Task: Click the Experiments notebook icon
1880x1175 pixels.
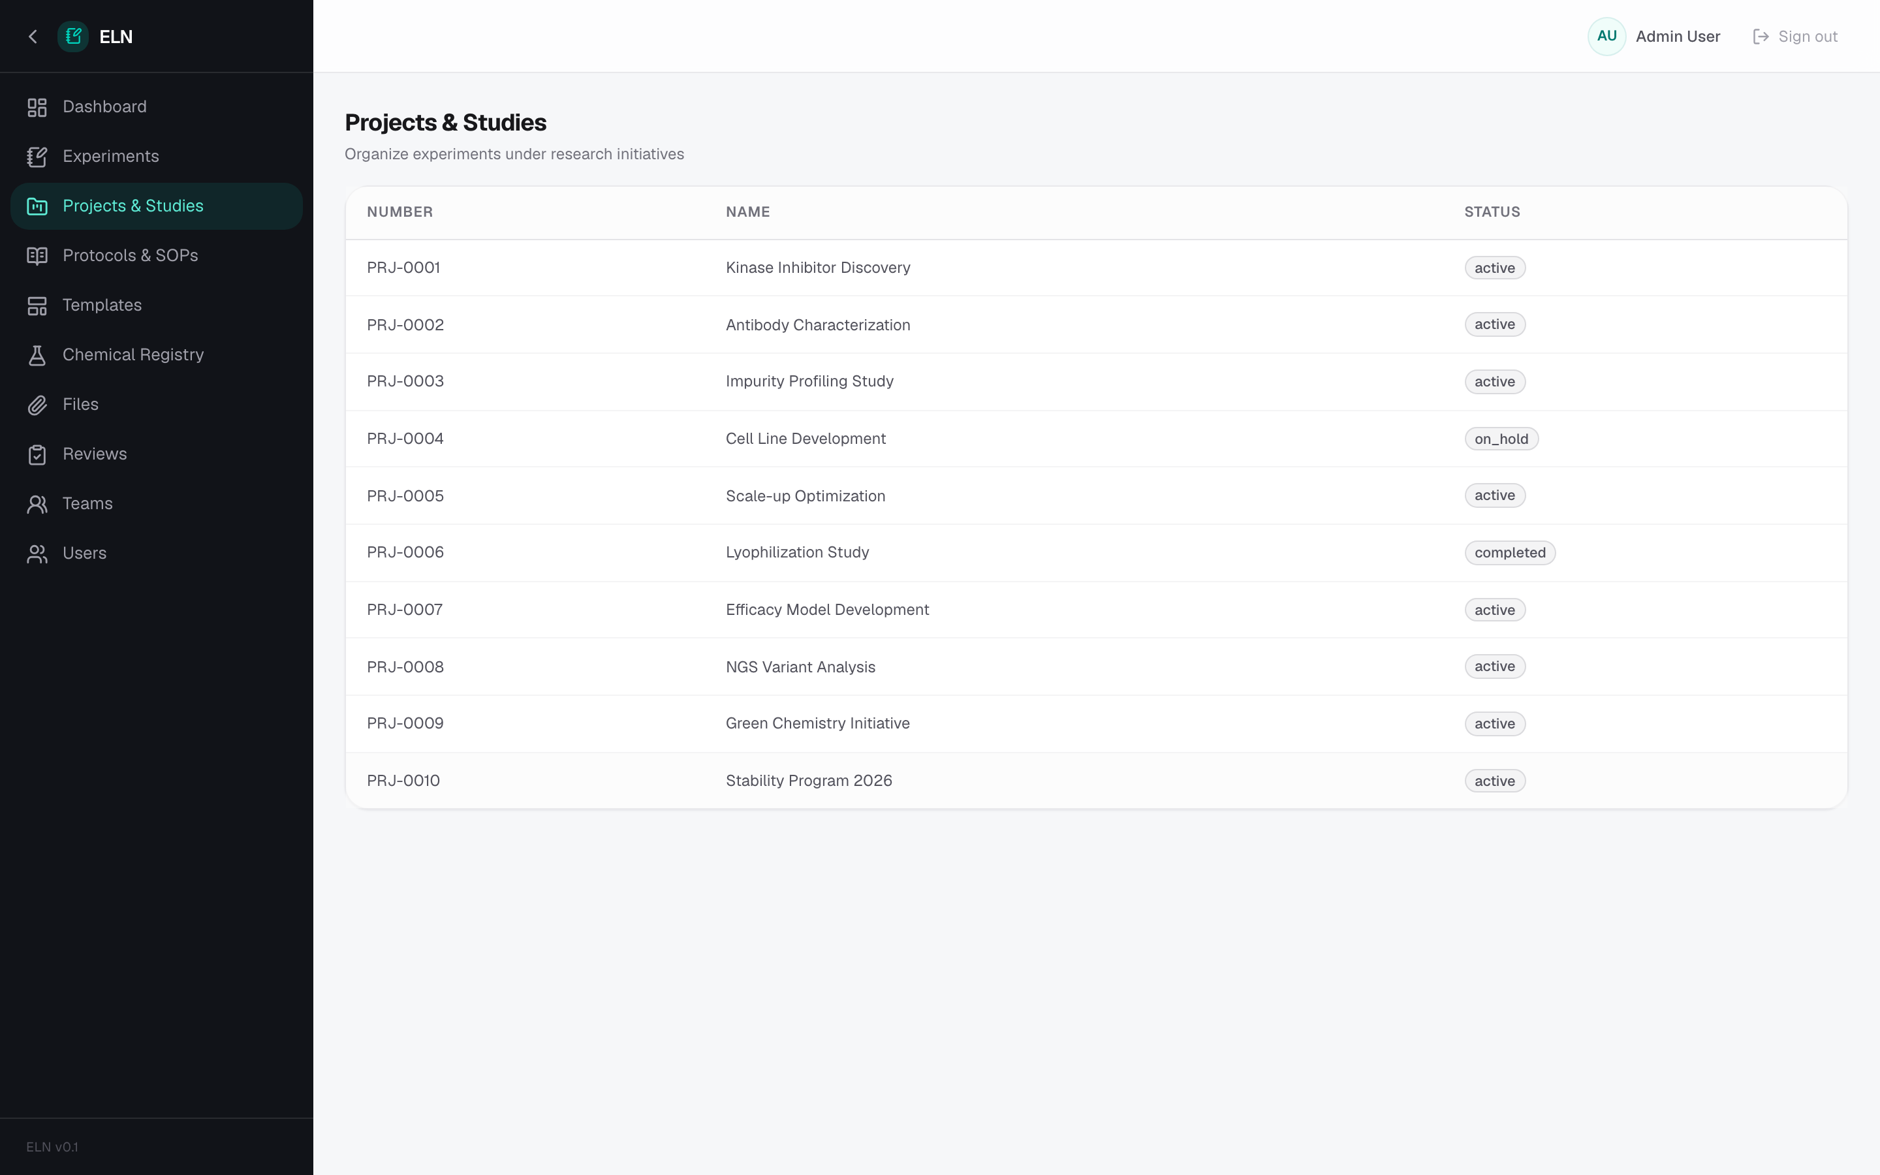Action: tap(37, 157)
